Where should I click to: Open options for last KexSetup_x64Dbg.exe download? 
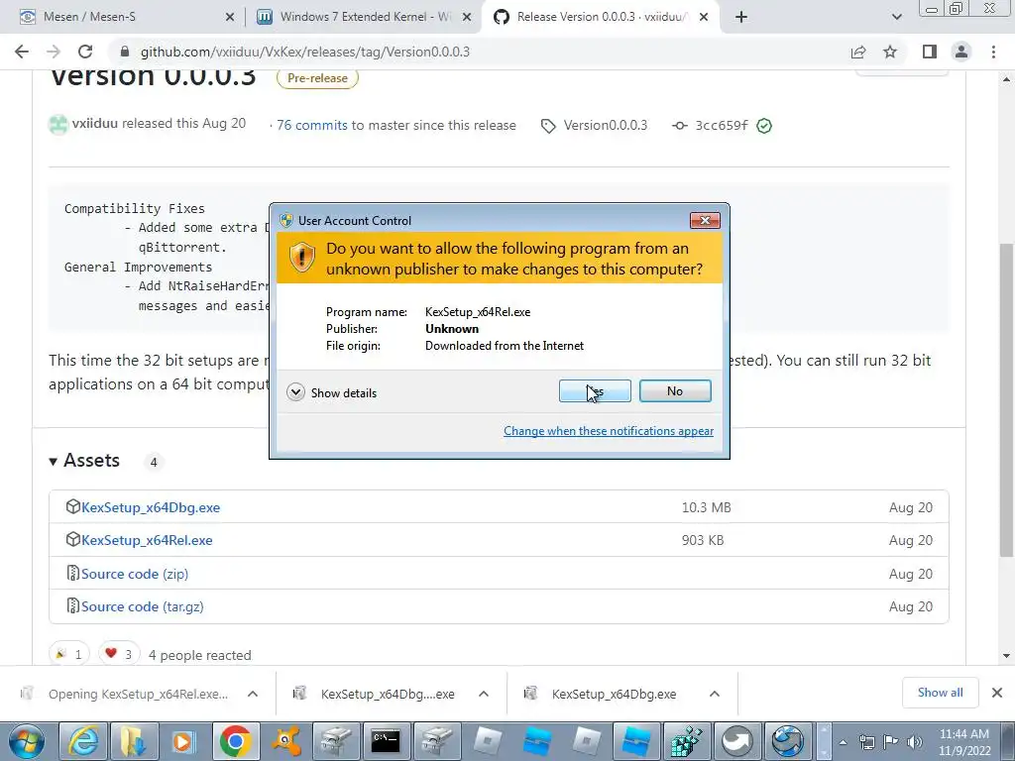coord(714,694)
